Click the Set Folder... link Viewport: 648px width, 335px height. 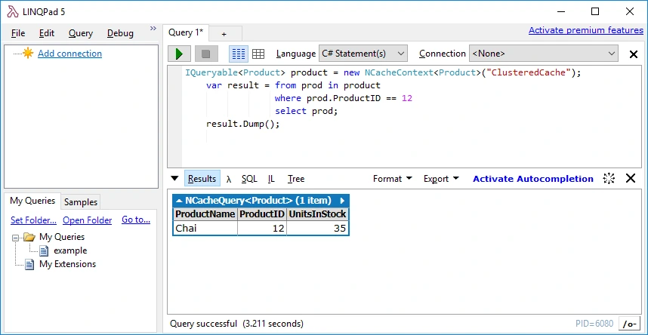(33, 220)
